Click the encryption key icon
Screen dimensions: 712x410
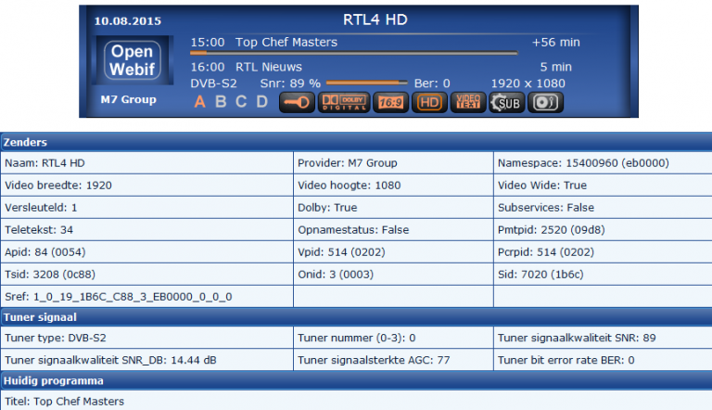[x=298, y=102]
